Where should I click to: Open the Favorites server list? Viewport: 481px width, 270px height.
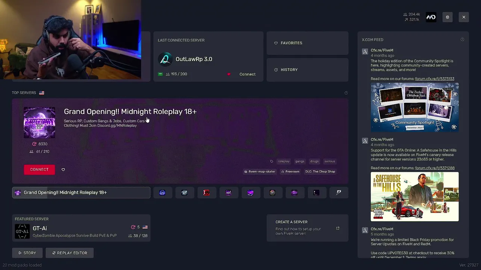[307, 43]
